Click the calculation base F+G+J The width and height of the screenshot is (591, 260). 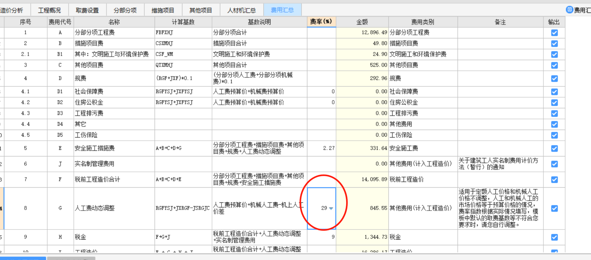click(183, 237)
